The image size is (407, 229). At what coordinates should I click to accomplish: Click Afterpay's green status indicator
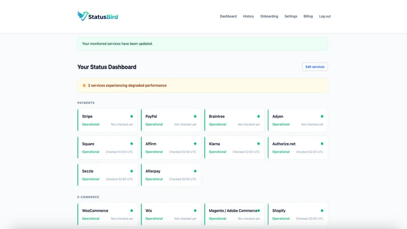[x=195, y=171]
